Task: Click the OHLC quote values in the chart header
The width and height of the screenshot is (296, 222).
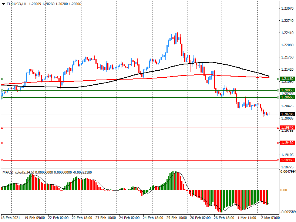Action: pyautogui.click(x=55, y=4)
